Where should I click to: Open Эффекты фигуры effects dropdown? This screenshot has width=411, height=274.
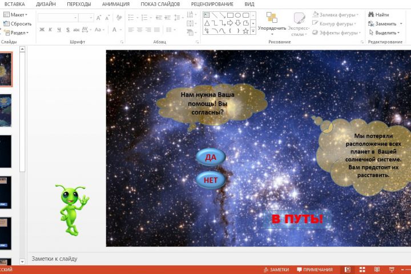(x=337, y=33)
